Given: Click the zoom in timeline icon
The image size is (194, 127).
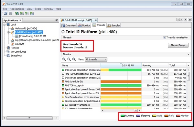Looking at the screenshot, I should click(64, 59).
